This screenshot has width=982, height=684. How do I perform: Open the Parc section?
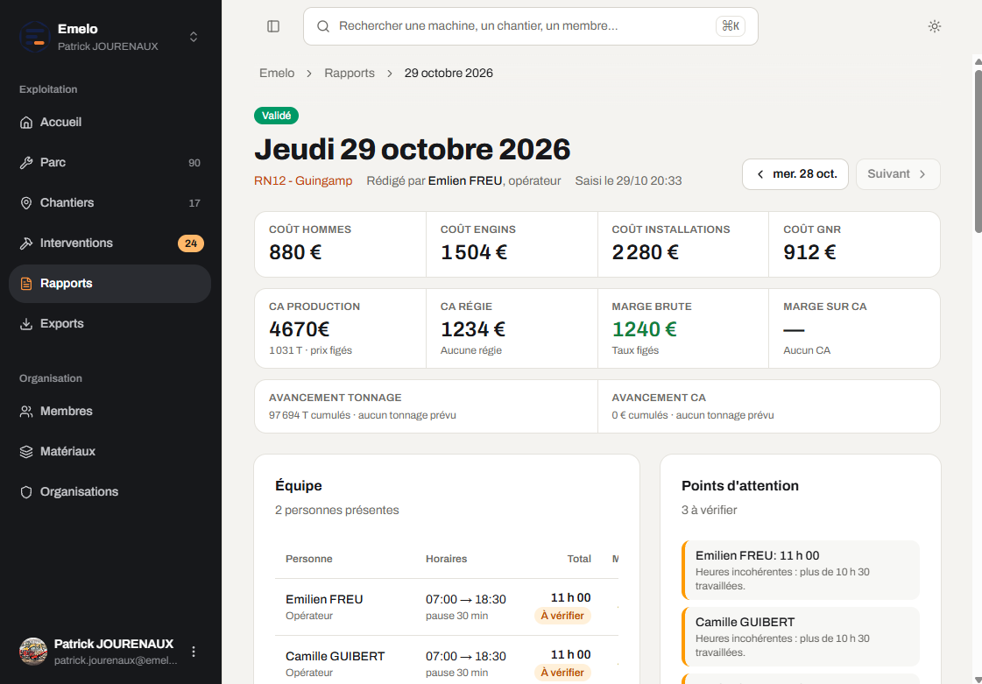pos(110,163)
